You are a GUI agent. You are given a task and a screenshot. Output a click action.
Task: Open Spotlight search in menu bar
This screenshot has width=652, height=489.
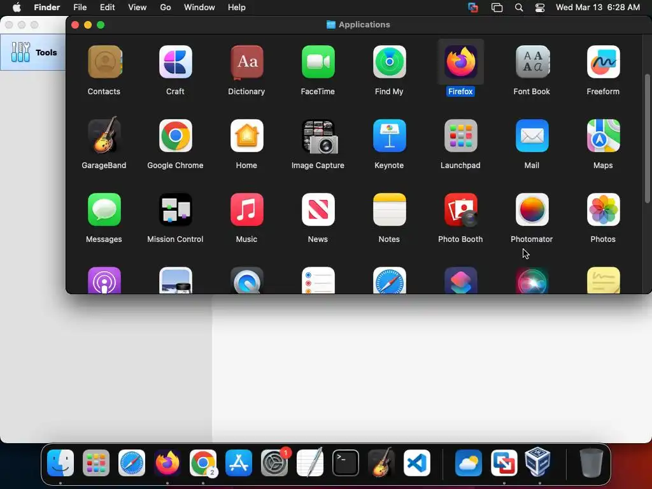[x=519, y=8]
